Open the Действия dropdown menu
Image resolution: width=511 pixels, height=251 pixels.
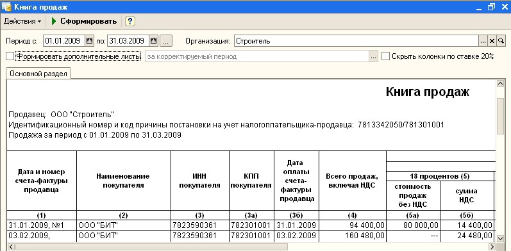(22, 22)
